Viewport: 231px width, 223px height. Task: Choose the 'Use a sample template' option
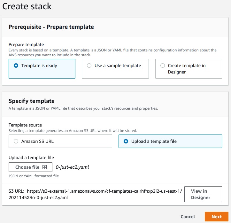[x=115, y=69]
